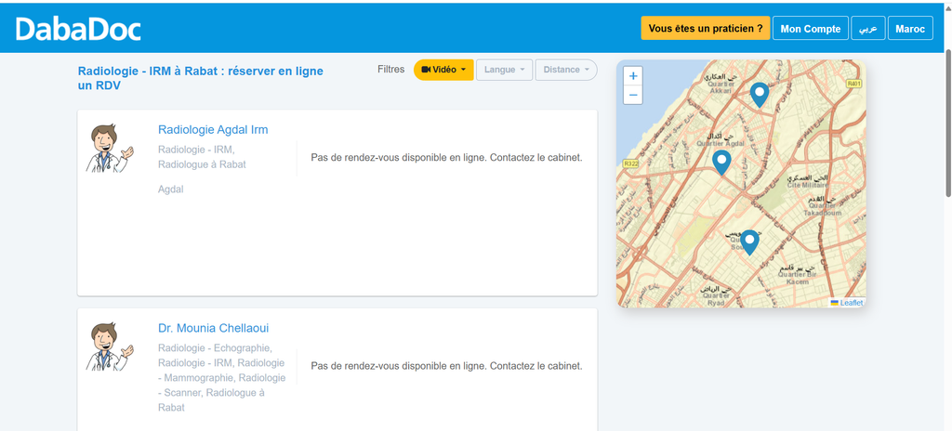The width and height of the screenshot is (952, 431).
Task: Select the map pin near Quartier Akkari
Action: point(759,96)
